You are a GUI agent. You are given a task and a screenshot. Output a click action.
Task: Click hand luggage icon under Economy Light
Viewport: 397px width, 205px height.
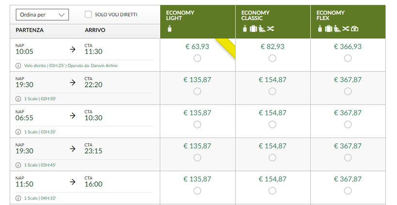coord(169,29)
